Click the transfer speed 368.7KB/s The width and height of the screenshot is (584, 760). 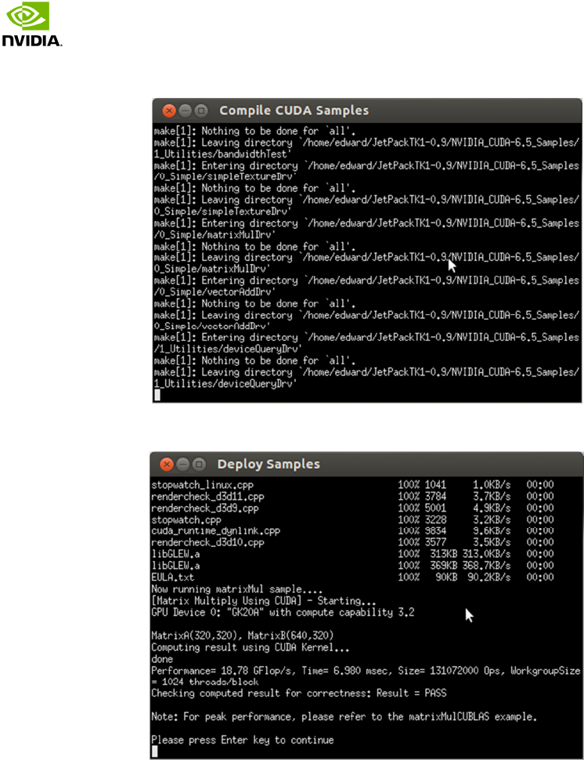coord(486,566)
